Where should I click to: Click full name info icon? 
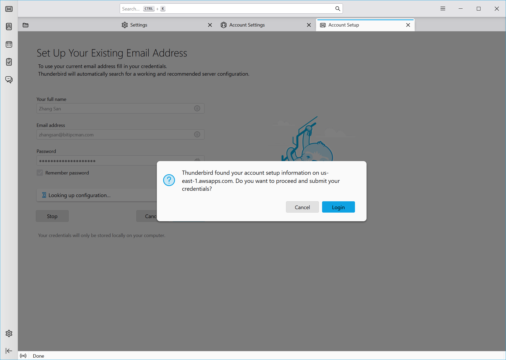coord(197,108)
